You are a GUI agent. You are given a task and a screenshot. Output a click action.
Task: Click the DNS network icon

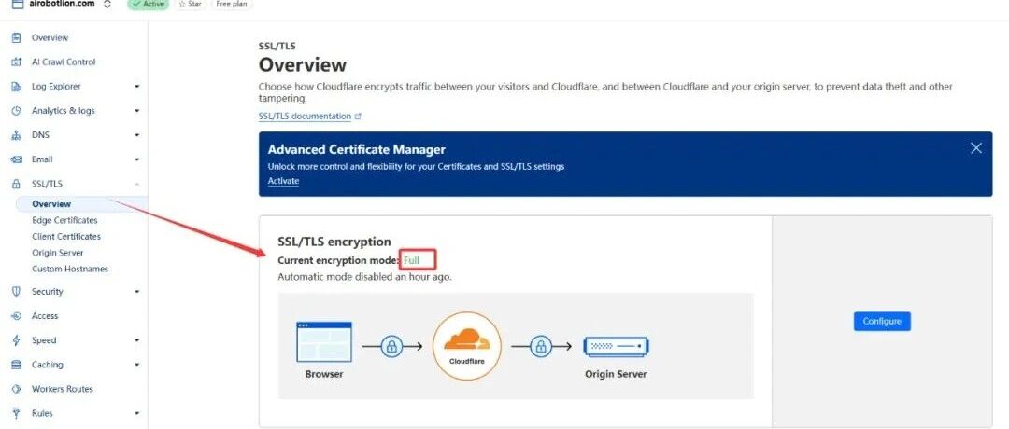point(17,135)
